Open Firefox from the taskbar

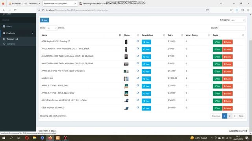[50, 138]
